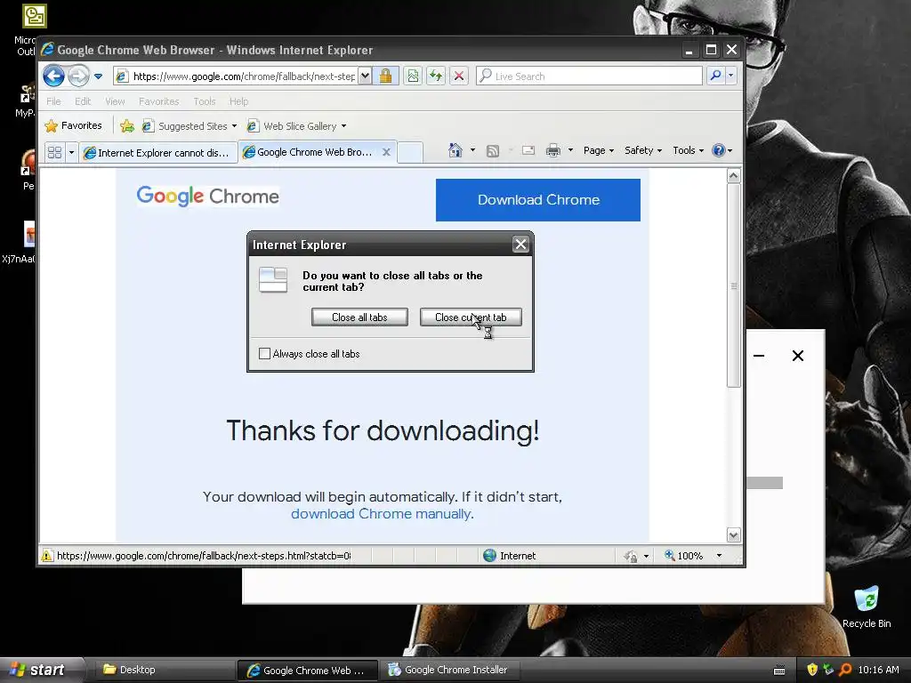This screenshot has width=911, height=683.
Task: Open the zoom level dropdown arrow
Action: pyautogui.click(x=719, y=556)
